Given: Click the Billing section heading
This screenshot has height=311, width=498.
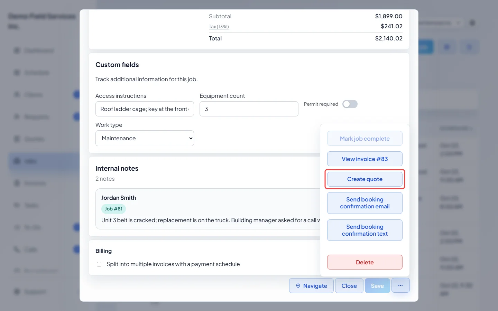Looking at the screenshot, I should 103,251.
